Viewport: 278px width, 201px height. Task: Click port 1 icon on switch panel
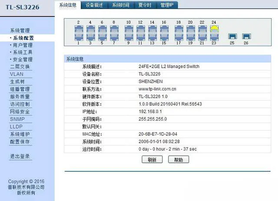click(x=79, y=37)
